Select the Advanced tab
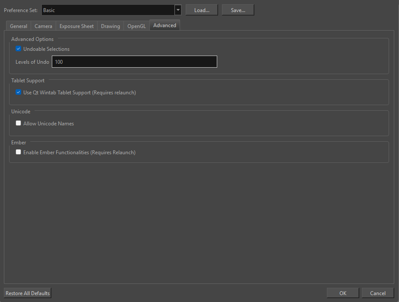Screen dimensions: 399x302 (165, 25)
